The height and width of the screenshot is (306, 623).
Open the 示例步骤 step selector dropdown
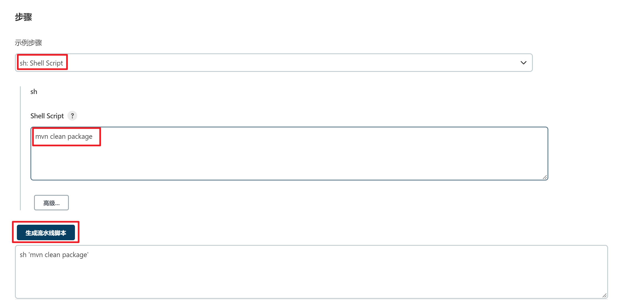pyautogui.click(x=274, y=63)
